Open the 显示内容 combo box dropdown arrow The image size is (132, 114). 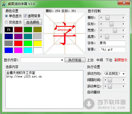[x=62, y=60]
